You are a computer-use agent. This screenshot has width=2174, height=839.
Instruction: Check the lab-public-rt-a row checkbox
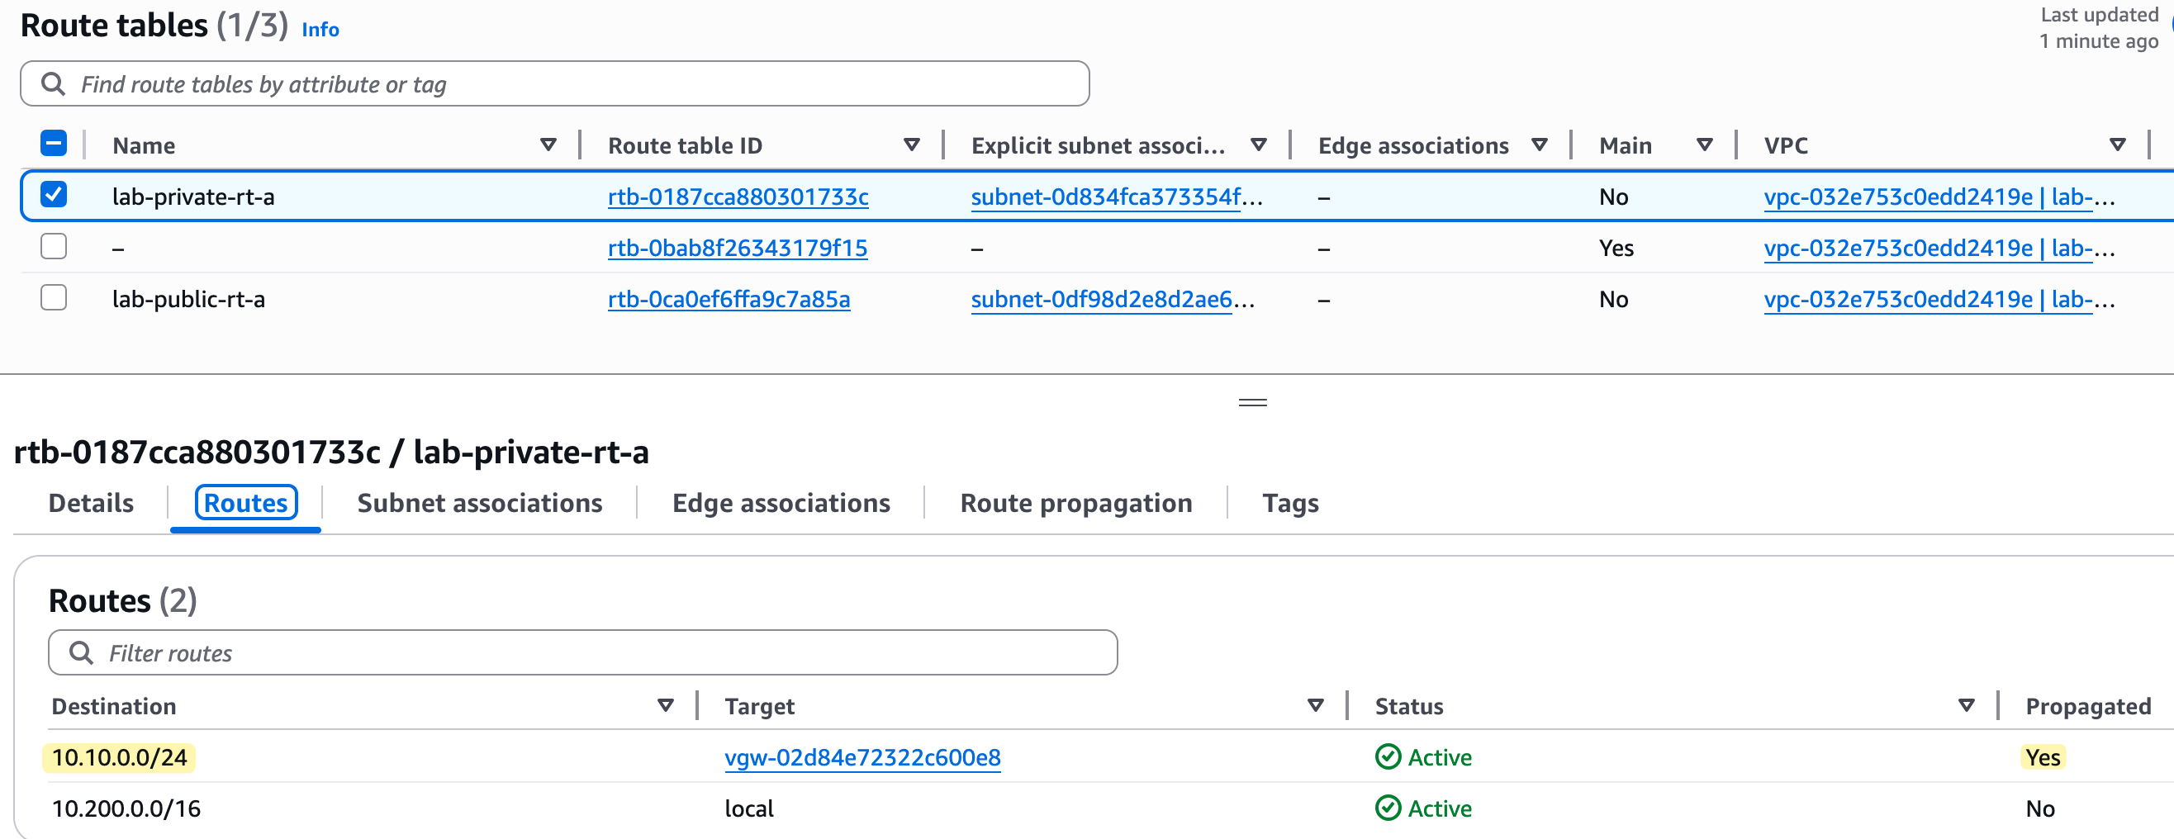pos(54,298)
